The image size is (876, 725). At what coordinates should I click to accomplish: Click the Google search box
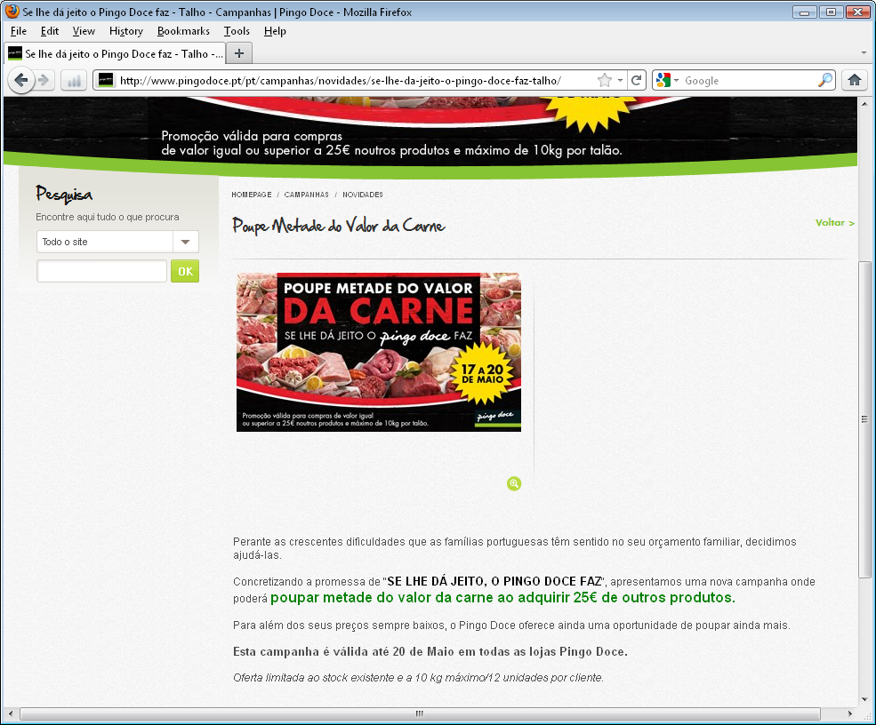click(x=749, y=80)
